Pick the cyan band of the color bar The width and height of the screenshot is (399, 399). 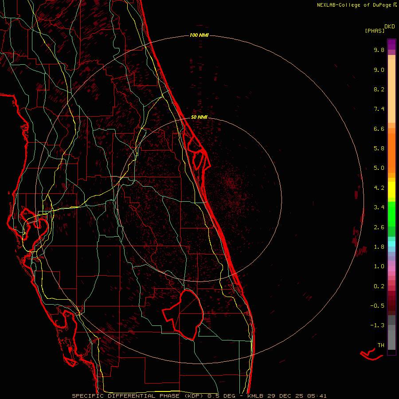(x=391, y=244)
